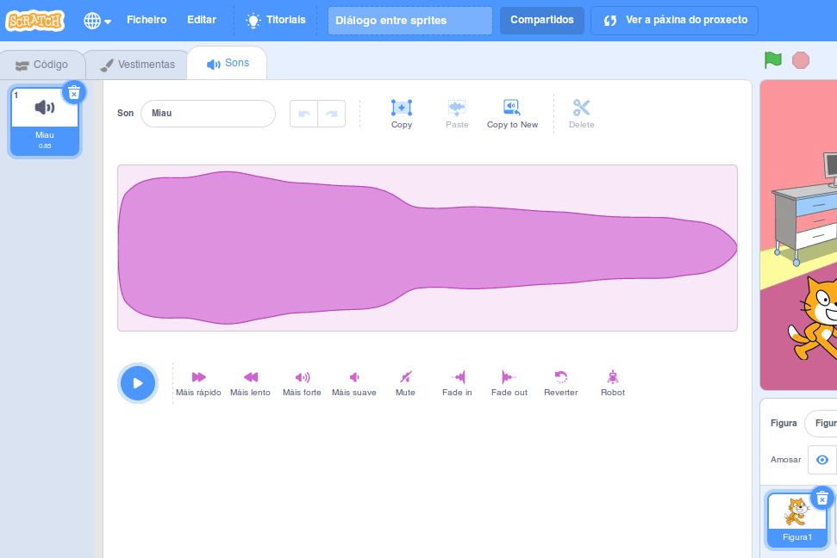Open the Editar menu

pyautogui.click(x=202, y=20)
